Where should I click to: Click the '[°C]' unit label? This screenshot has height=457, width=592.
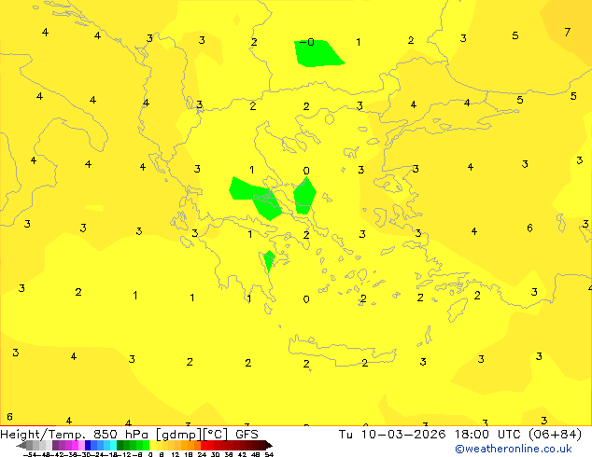pos(216,435)
